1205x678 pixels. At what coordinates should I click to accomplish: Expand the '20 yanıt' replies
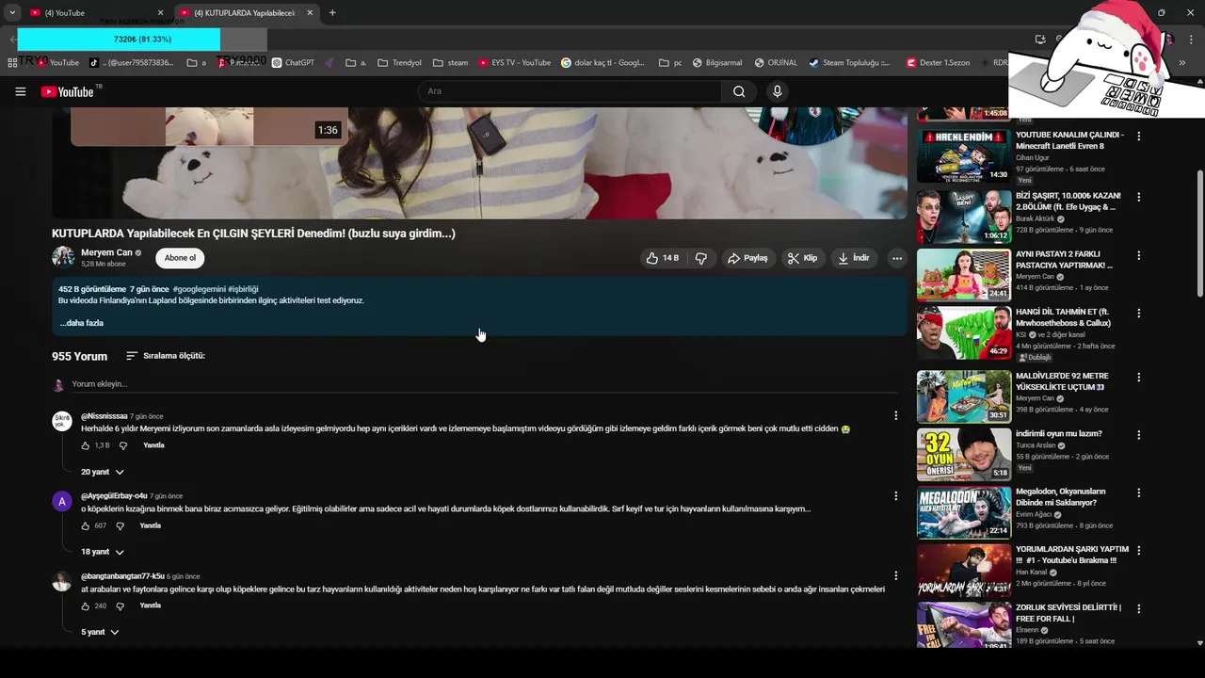click(103, 472)
